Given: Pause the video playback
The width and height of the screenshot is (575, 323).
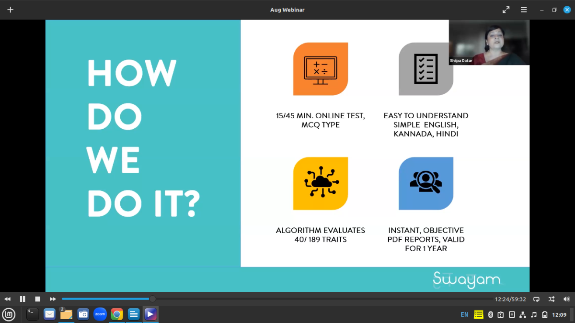Looking at the screenshot, I should coord(23,299).
